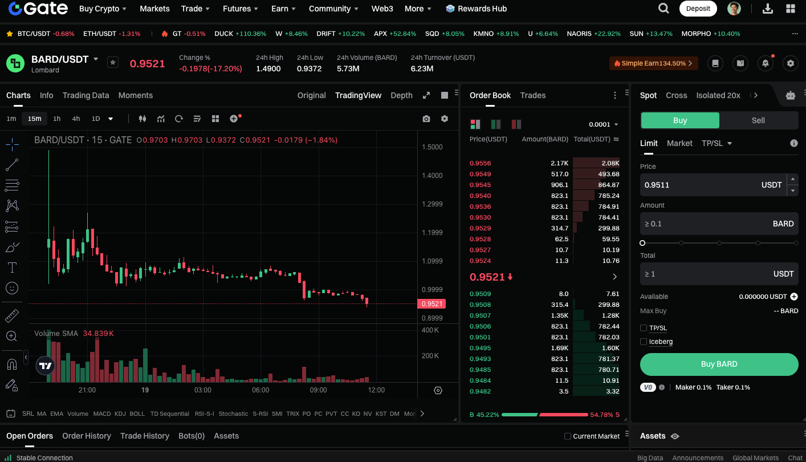Select the ruler measure tool
806x462 pixels.
pos(12,315)
